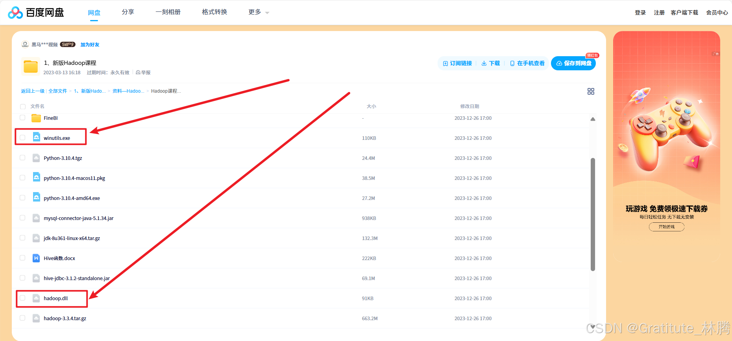Click 开始游戏 button in the ad
Screen dimensions: 732x341
point(667,227)
